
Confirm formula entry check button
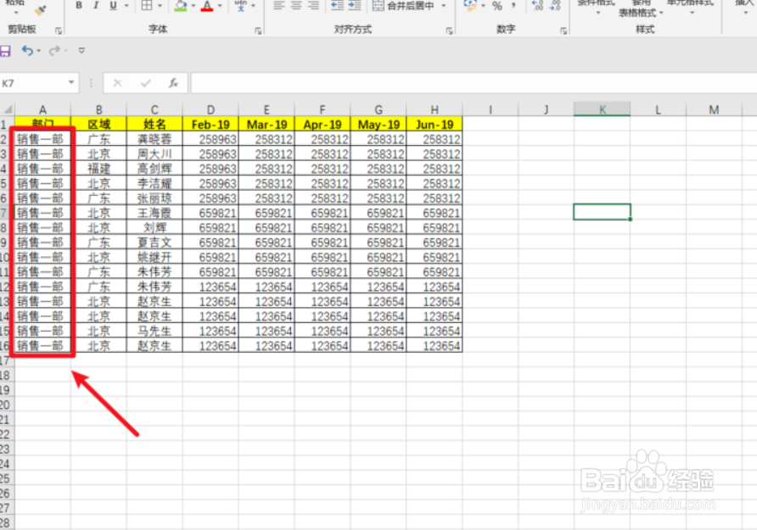pos(145,83)
